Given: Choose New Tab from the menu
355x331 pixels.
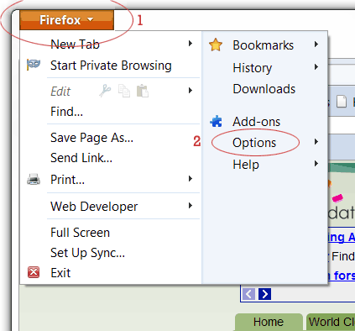Looking at the screenshot, I should point(75,45).
